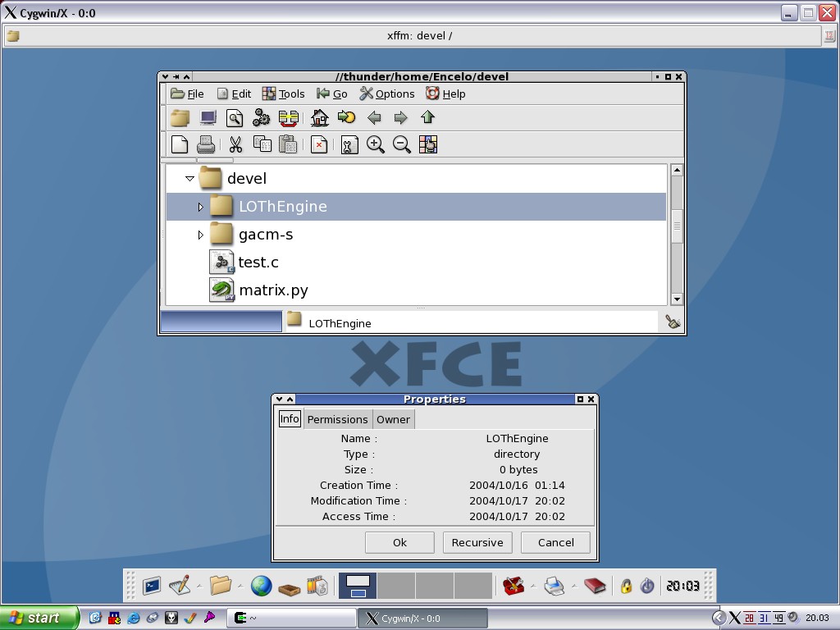Viewport: 840px width, 630px height.
Task: Open the File menu
Action: pos(188,94)
